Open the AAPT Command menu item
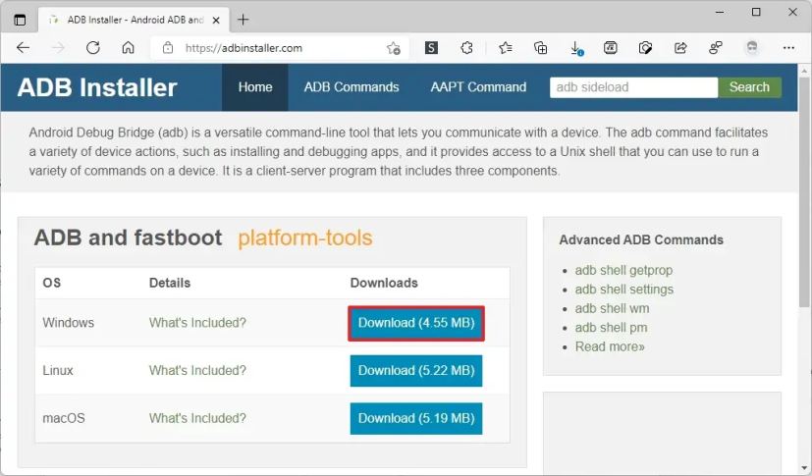 478,87
